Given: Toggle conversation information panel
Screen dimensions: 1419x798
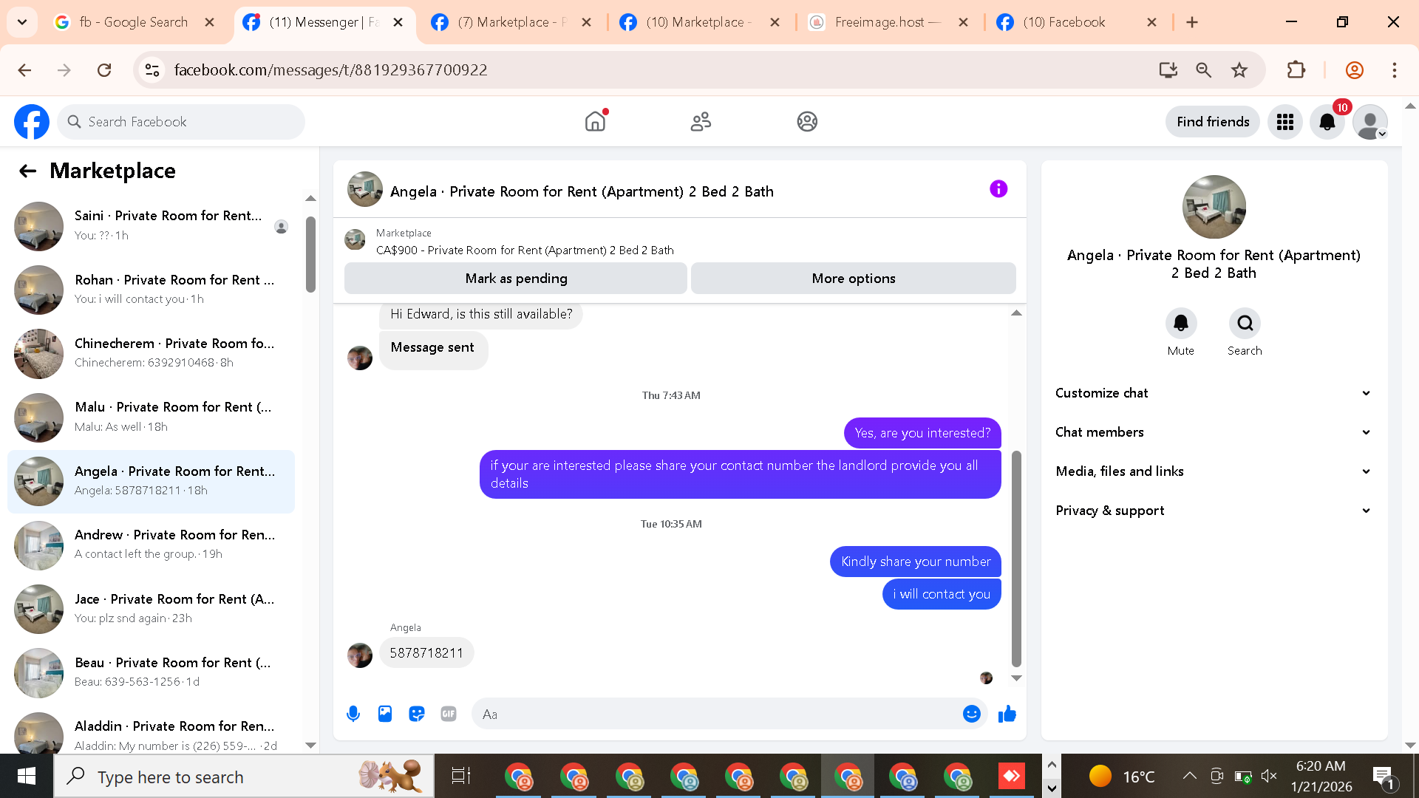Looking at the screenshot, I should (998, 189).
